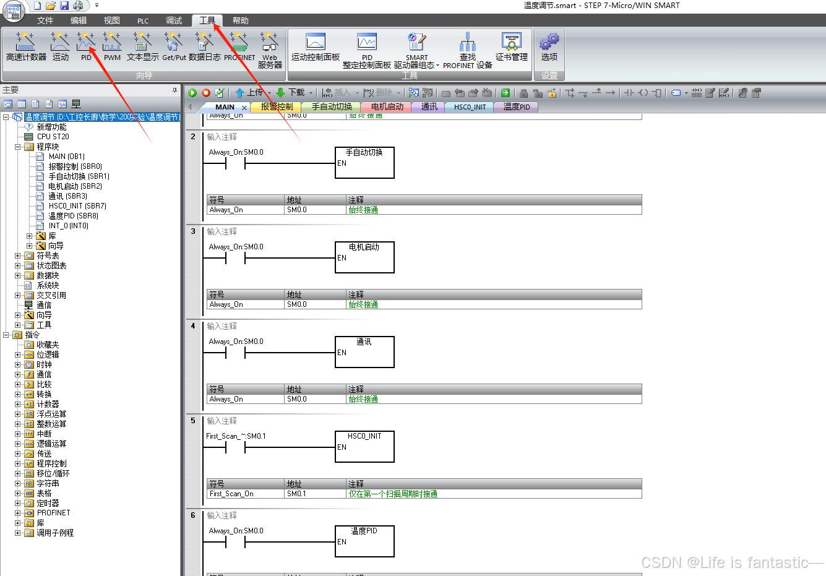826x576 pixels.
Task: Click the Print icon in quick access toolbar
Action: [78, 6]
